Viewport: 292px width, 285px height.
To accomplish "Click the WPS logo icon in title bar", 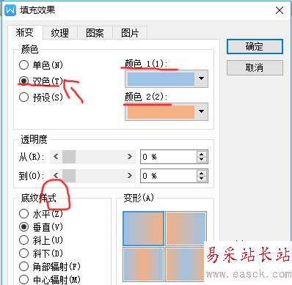I will pos(10,10).
